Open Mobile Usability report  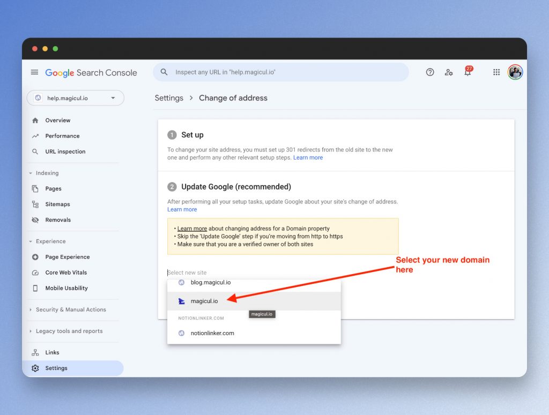point(66,288)
